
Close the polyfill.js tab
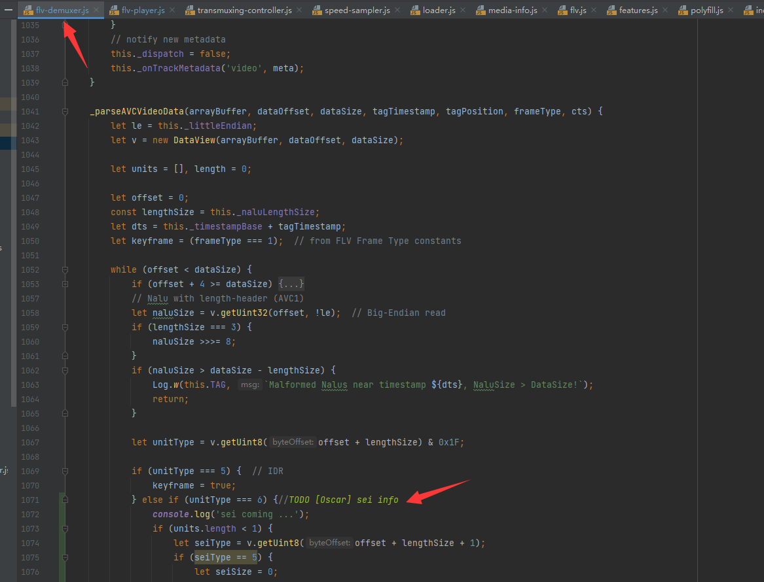click(731, 10)
